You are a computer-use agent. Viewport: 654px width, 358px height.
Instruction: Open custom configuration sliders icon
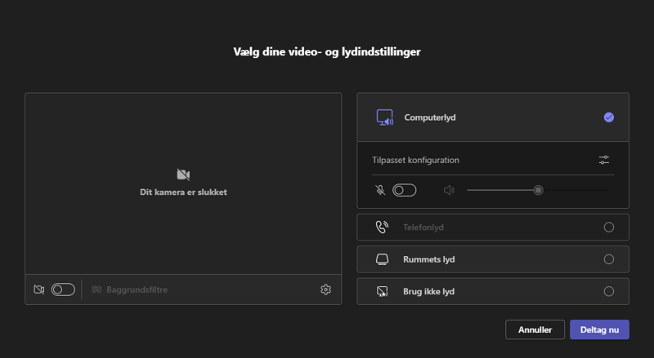(604, 160)
